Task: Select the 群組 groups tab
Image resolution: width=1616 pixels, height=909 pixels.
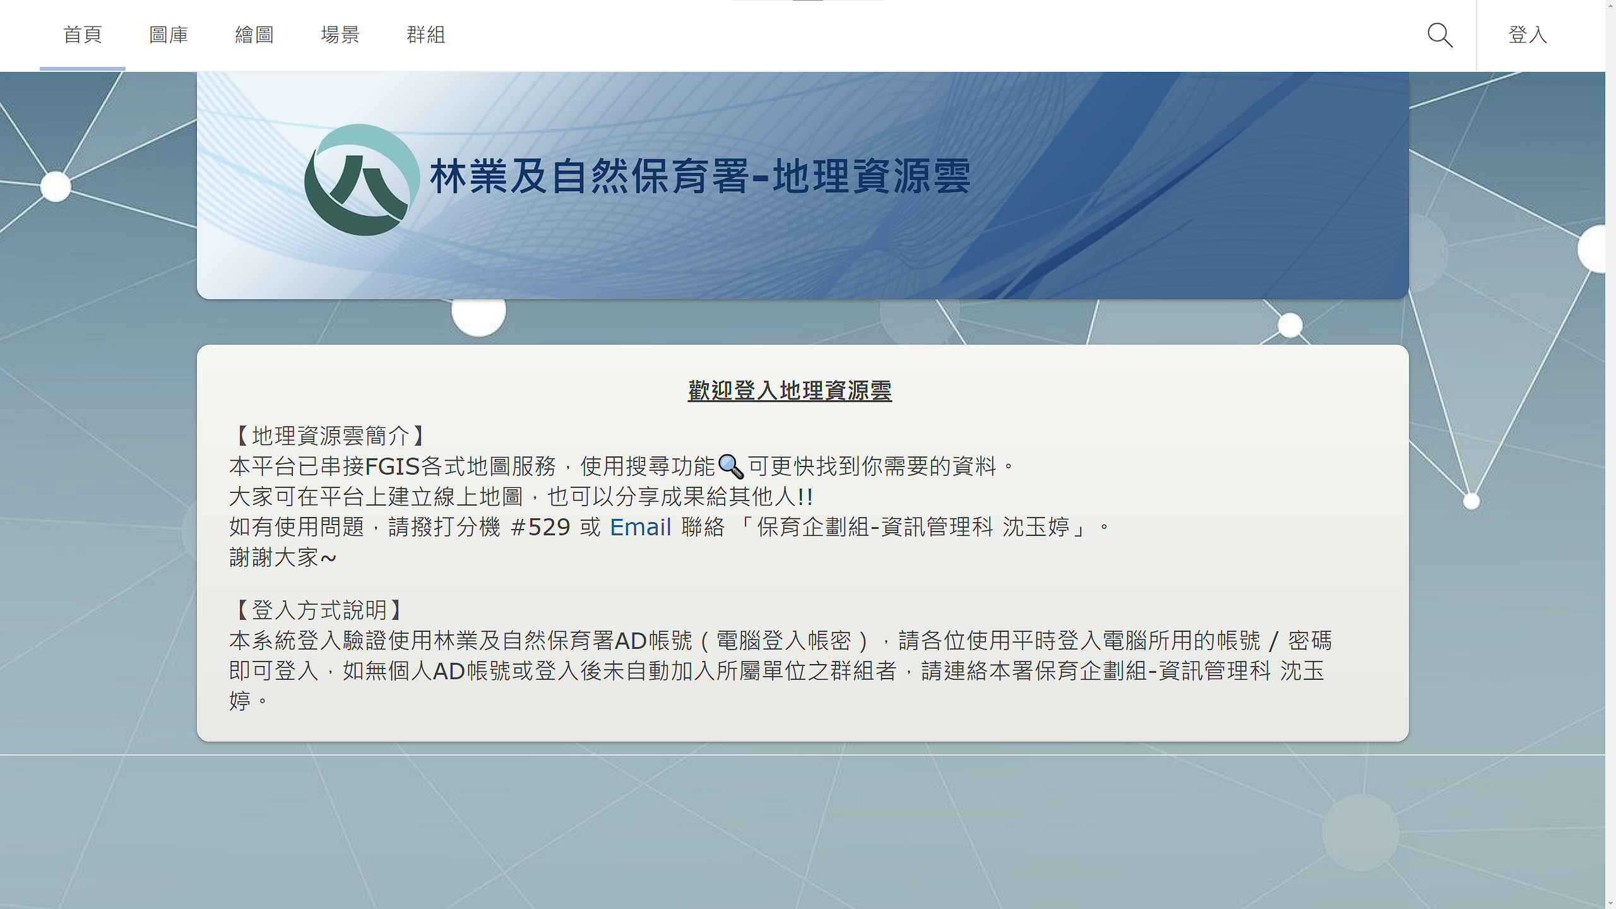Action: pyautogui.click(x=426, y=35)
